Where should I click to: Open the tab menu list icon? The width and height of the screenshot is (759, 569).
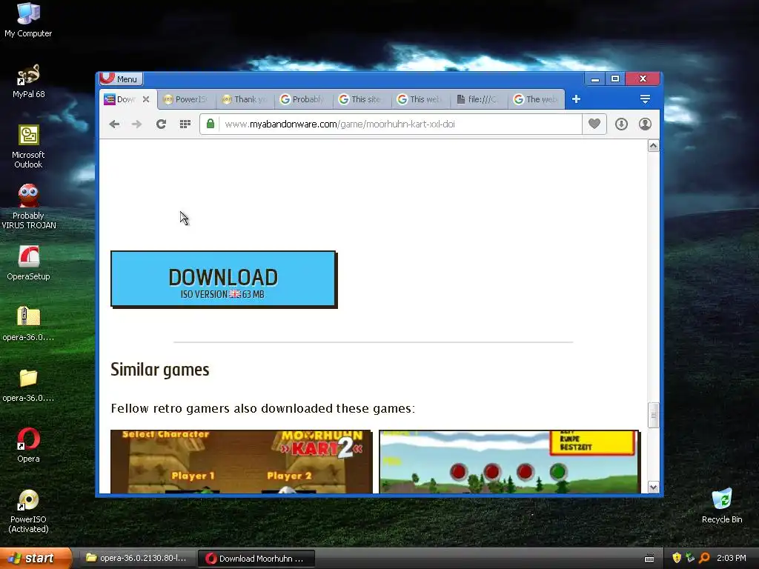coord(645,99)
